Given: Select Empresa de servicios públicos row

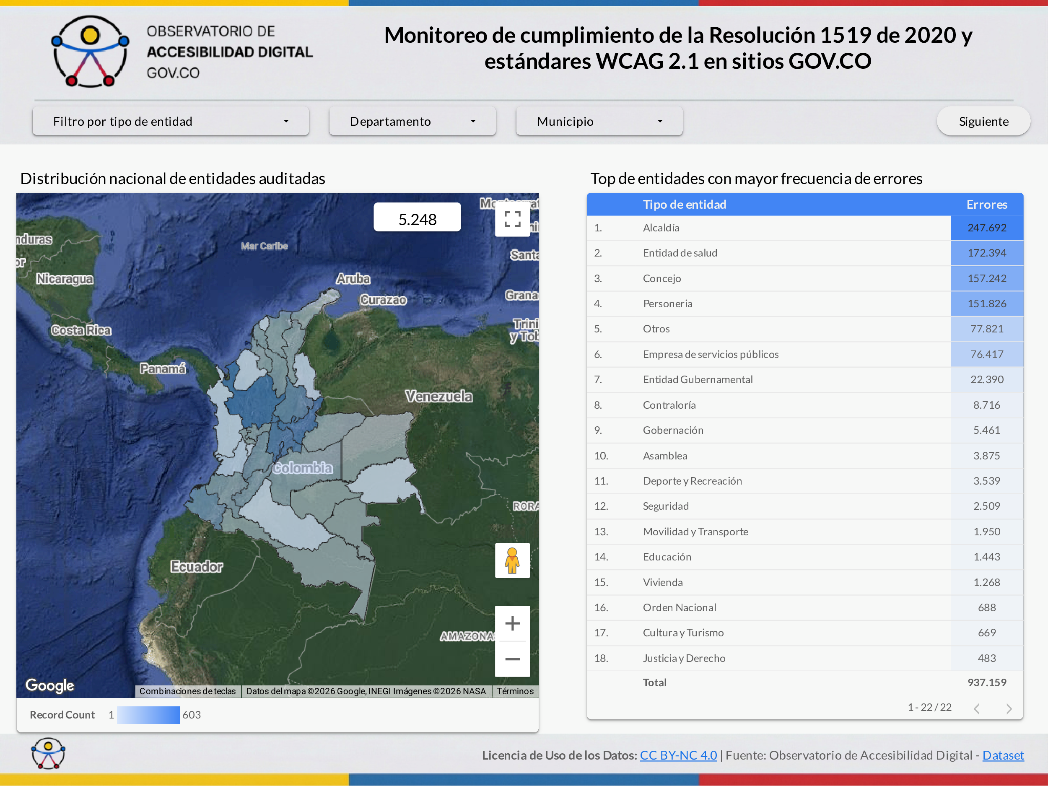Looking at the screenshot, I should pyautogui.click(x=804, y=354).
